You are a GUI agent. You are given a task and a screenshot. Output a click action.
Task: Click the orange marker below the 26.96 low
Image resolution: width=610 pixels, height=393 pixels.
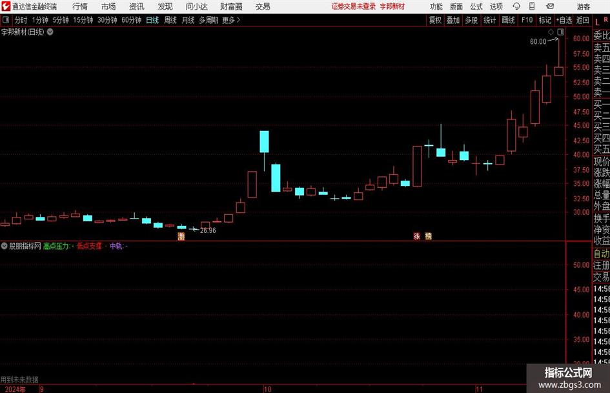coord(181,236)
